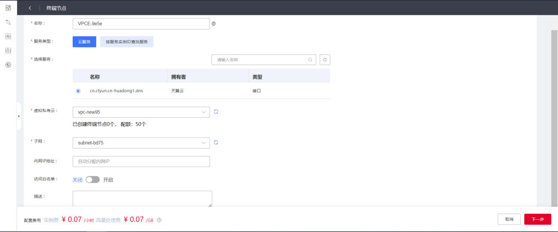Toggle the 访问白名单 whitelist switch

coord(92,180)
